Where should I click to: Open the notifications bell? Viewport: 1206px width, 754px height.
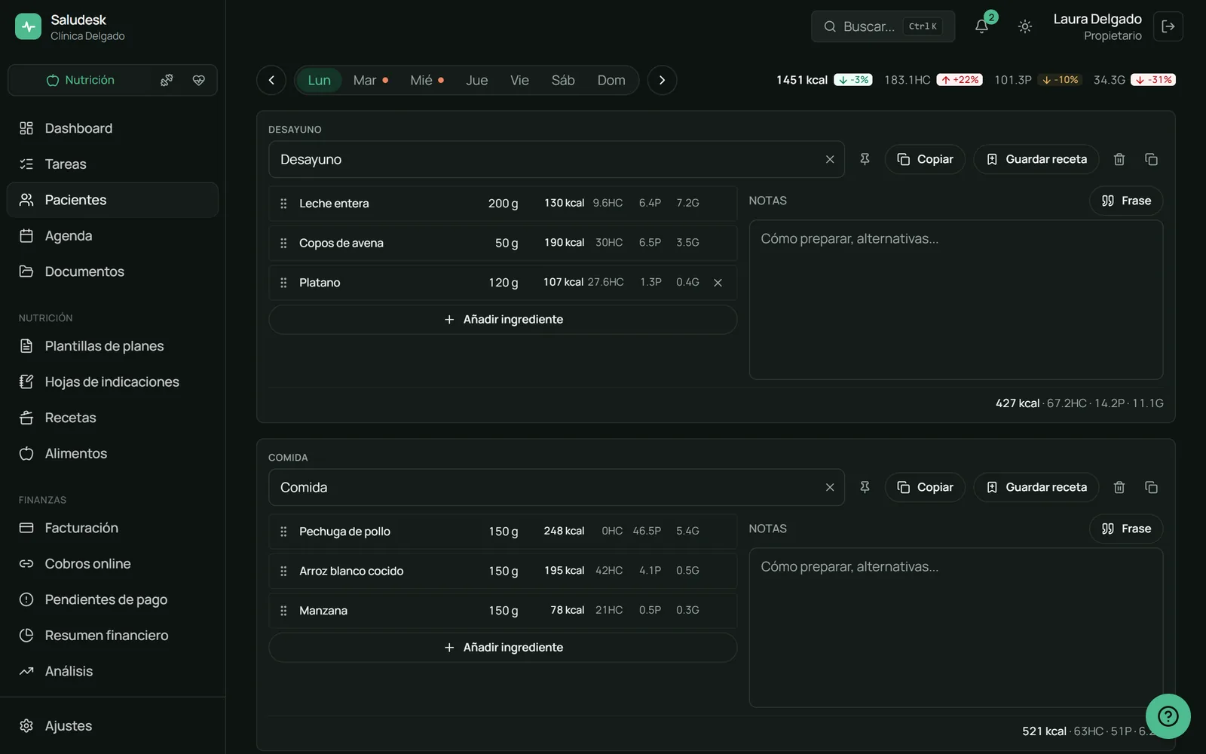click(x=981, y=26)
